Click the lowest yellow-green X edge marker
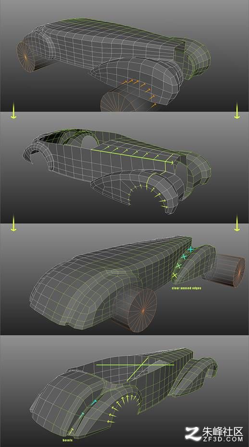The height and width of the screenshot is (447, 249). point(174,275)
